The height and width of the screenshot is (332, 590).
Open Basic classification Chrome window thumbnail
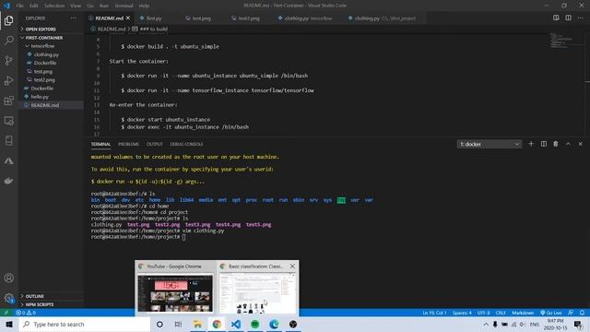(258, 289)
